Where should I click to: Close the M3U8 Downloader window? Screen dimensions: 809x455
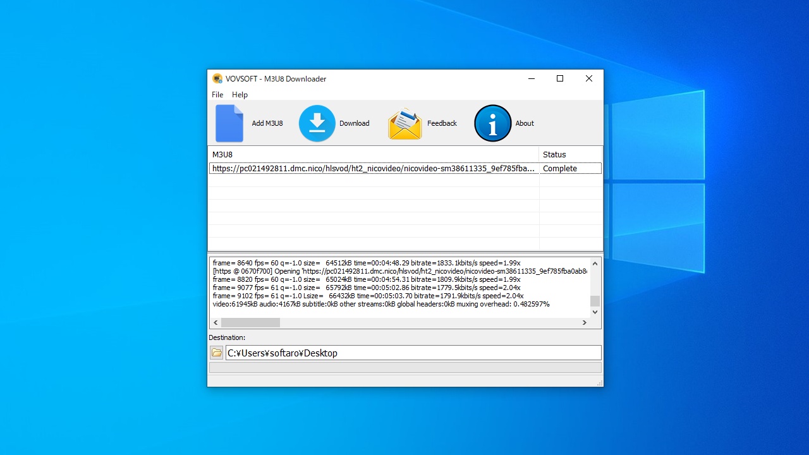tap(589, 79)
